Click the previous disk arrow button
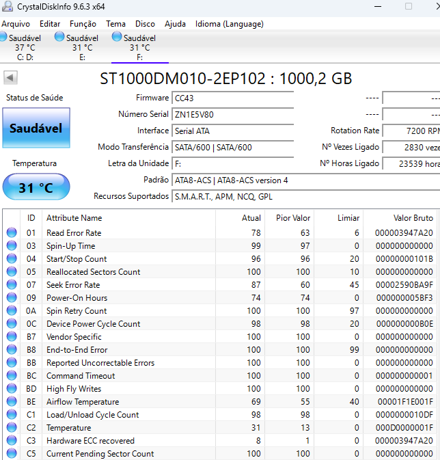 click(x=10, y=78)
